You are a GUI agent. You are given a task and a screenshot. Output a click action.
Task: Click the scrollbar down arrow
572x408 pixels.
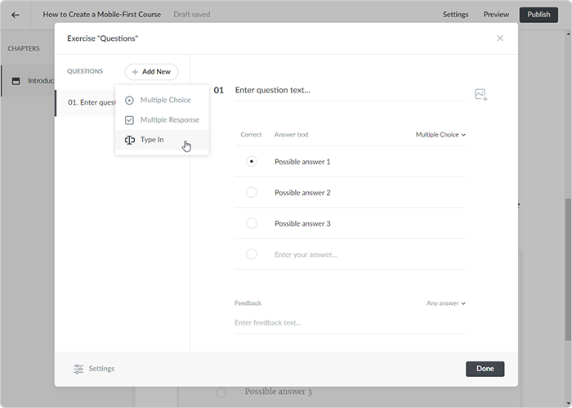[x=568, y=405]
